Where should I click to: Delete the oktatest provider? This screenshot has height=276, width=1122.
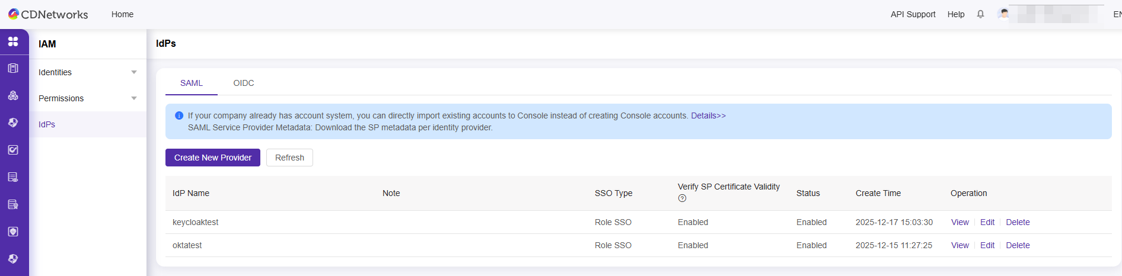(1018, 245)
